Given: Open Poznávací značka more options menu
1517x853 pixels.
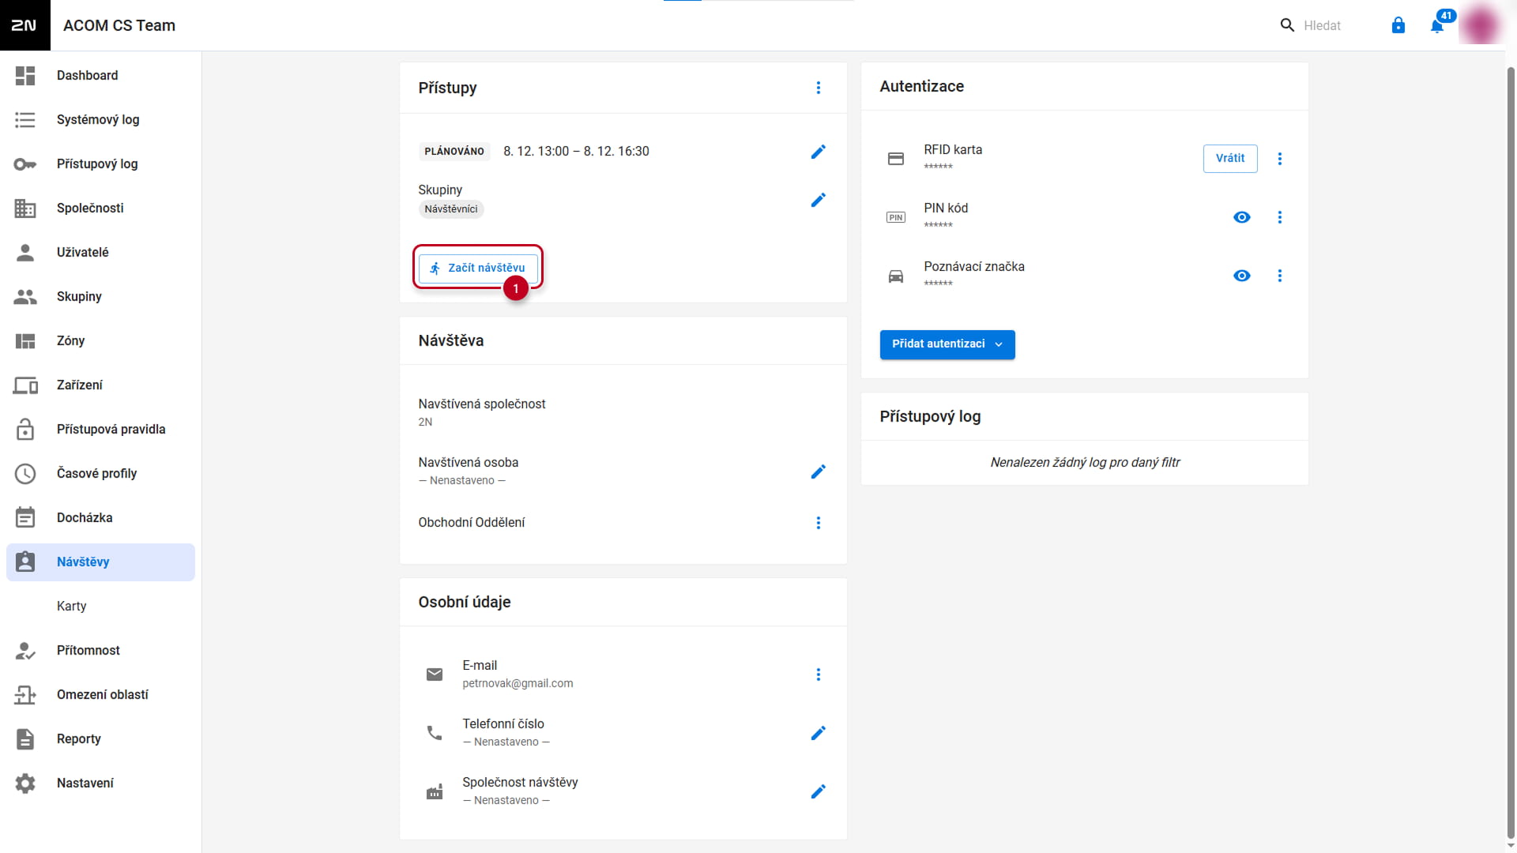Looking at the screenshot, I should (1280, 276).
